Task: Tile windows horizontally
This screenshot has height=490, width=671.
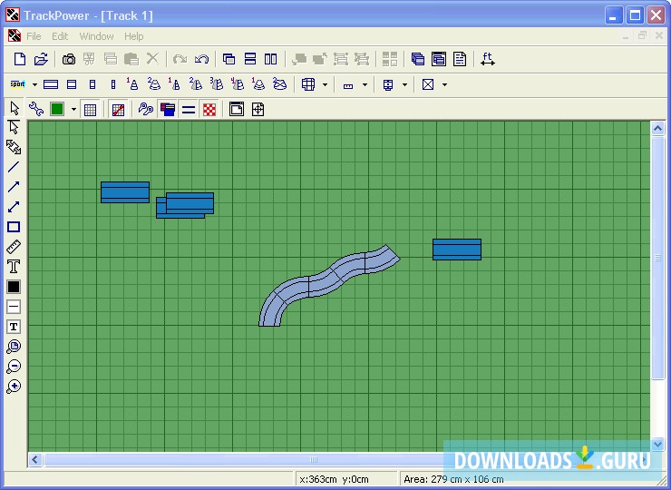Action: (x=250, y=59)
